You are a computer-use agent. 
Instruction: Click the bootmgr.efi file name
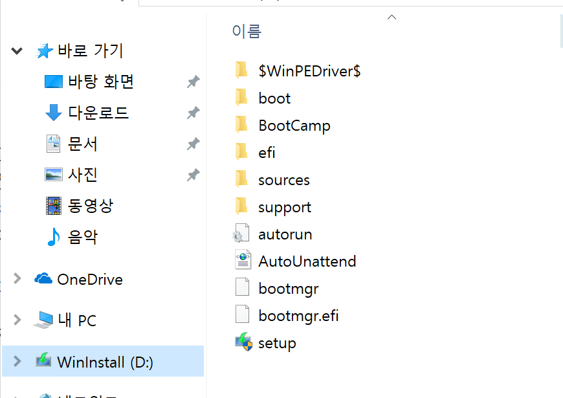click(298, 316)
